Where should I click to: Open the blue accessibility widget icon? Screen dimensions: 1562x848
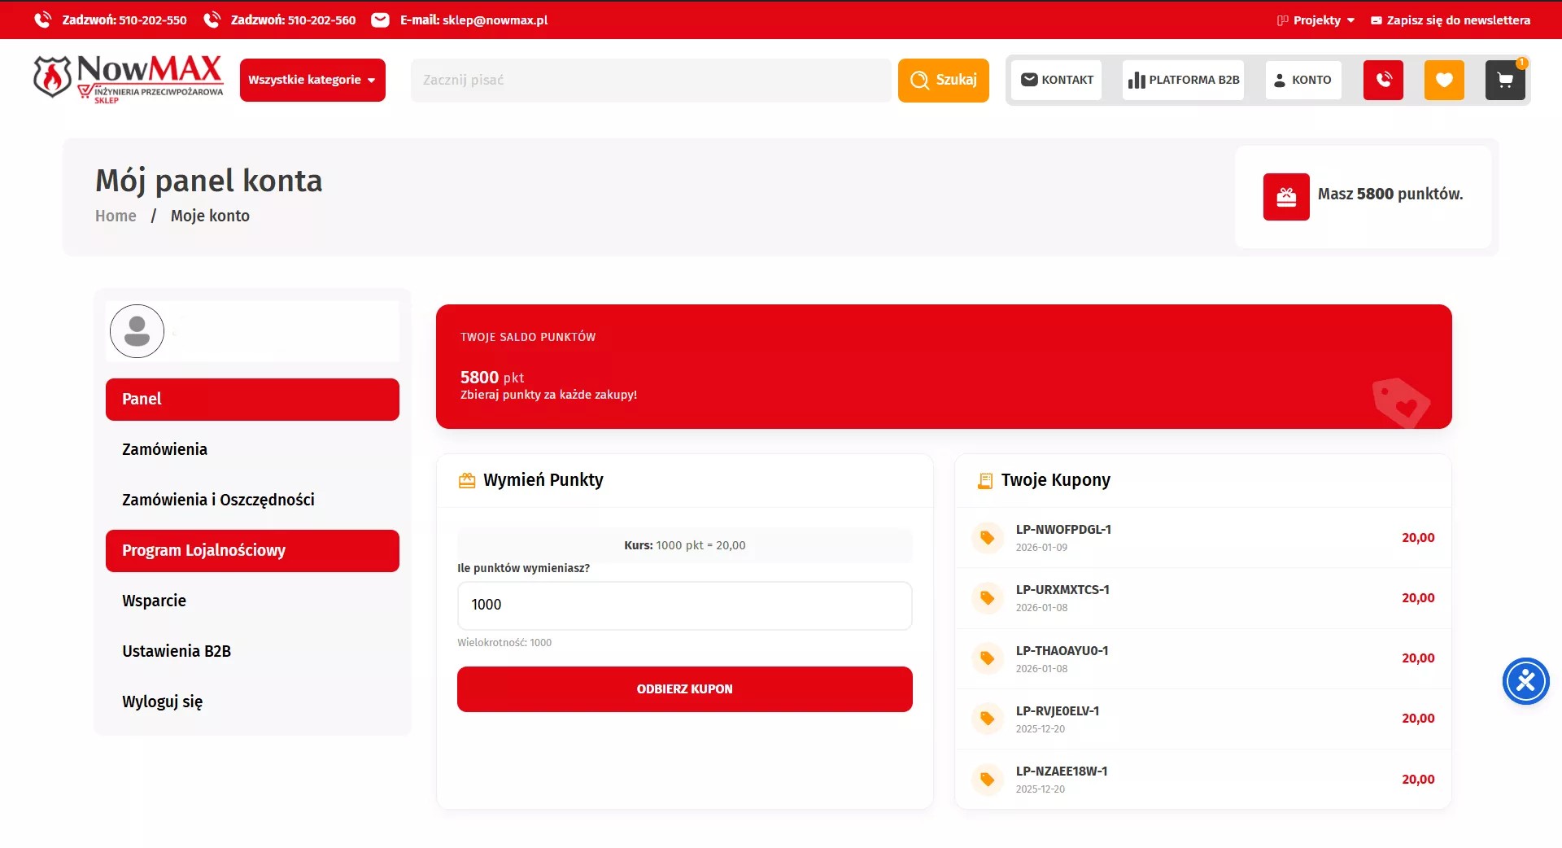pos(1525,681)
